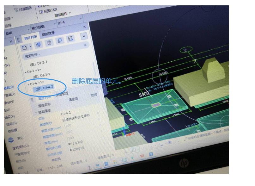Collapse the DJ-3 <1> tree node

click(x=26, y=72)
